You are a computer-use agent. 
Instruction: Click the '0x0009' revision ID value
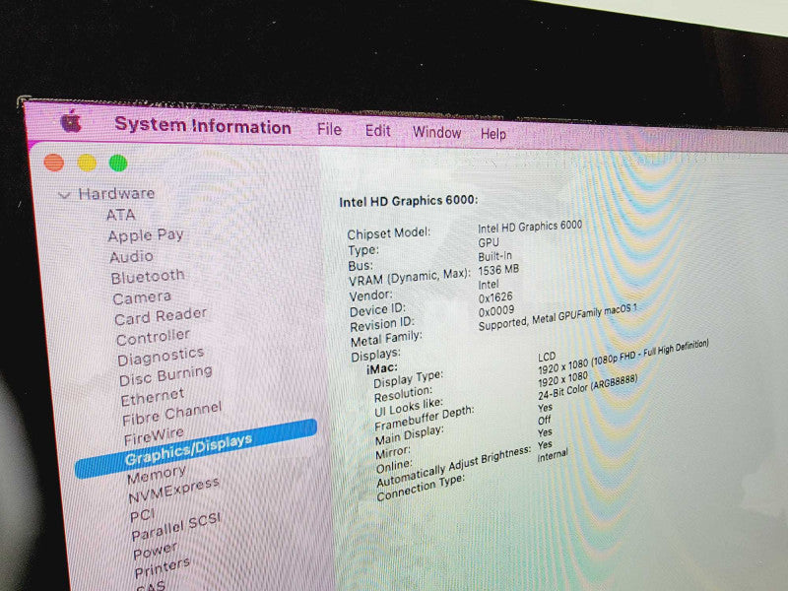tap(496, 311)
